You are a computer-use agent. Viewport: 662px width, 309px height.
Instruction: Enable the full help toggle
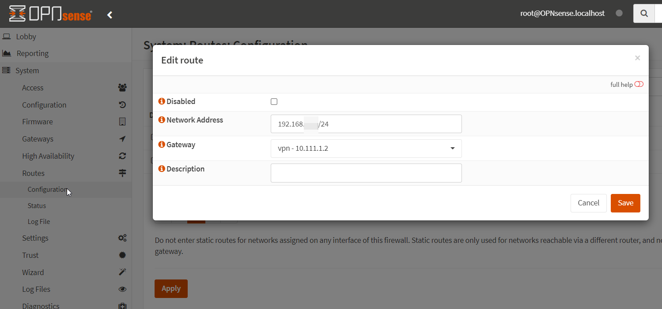[x=639, y=84]
